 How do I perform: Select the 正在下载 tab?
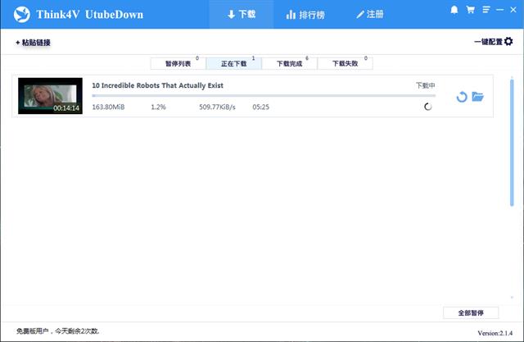pos(233,63)
